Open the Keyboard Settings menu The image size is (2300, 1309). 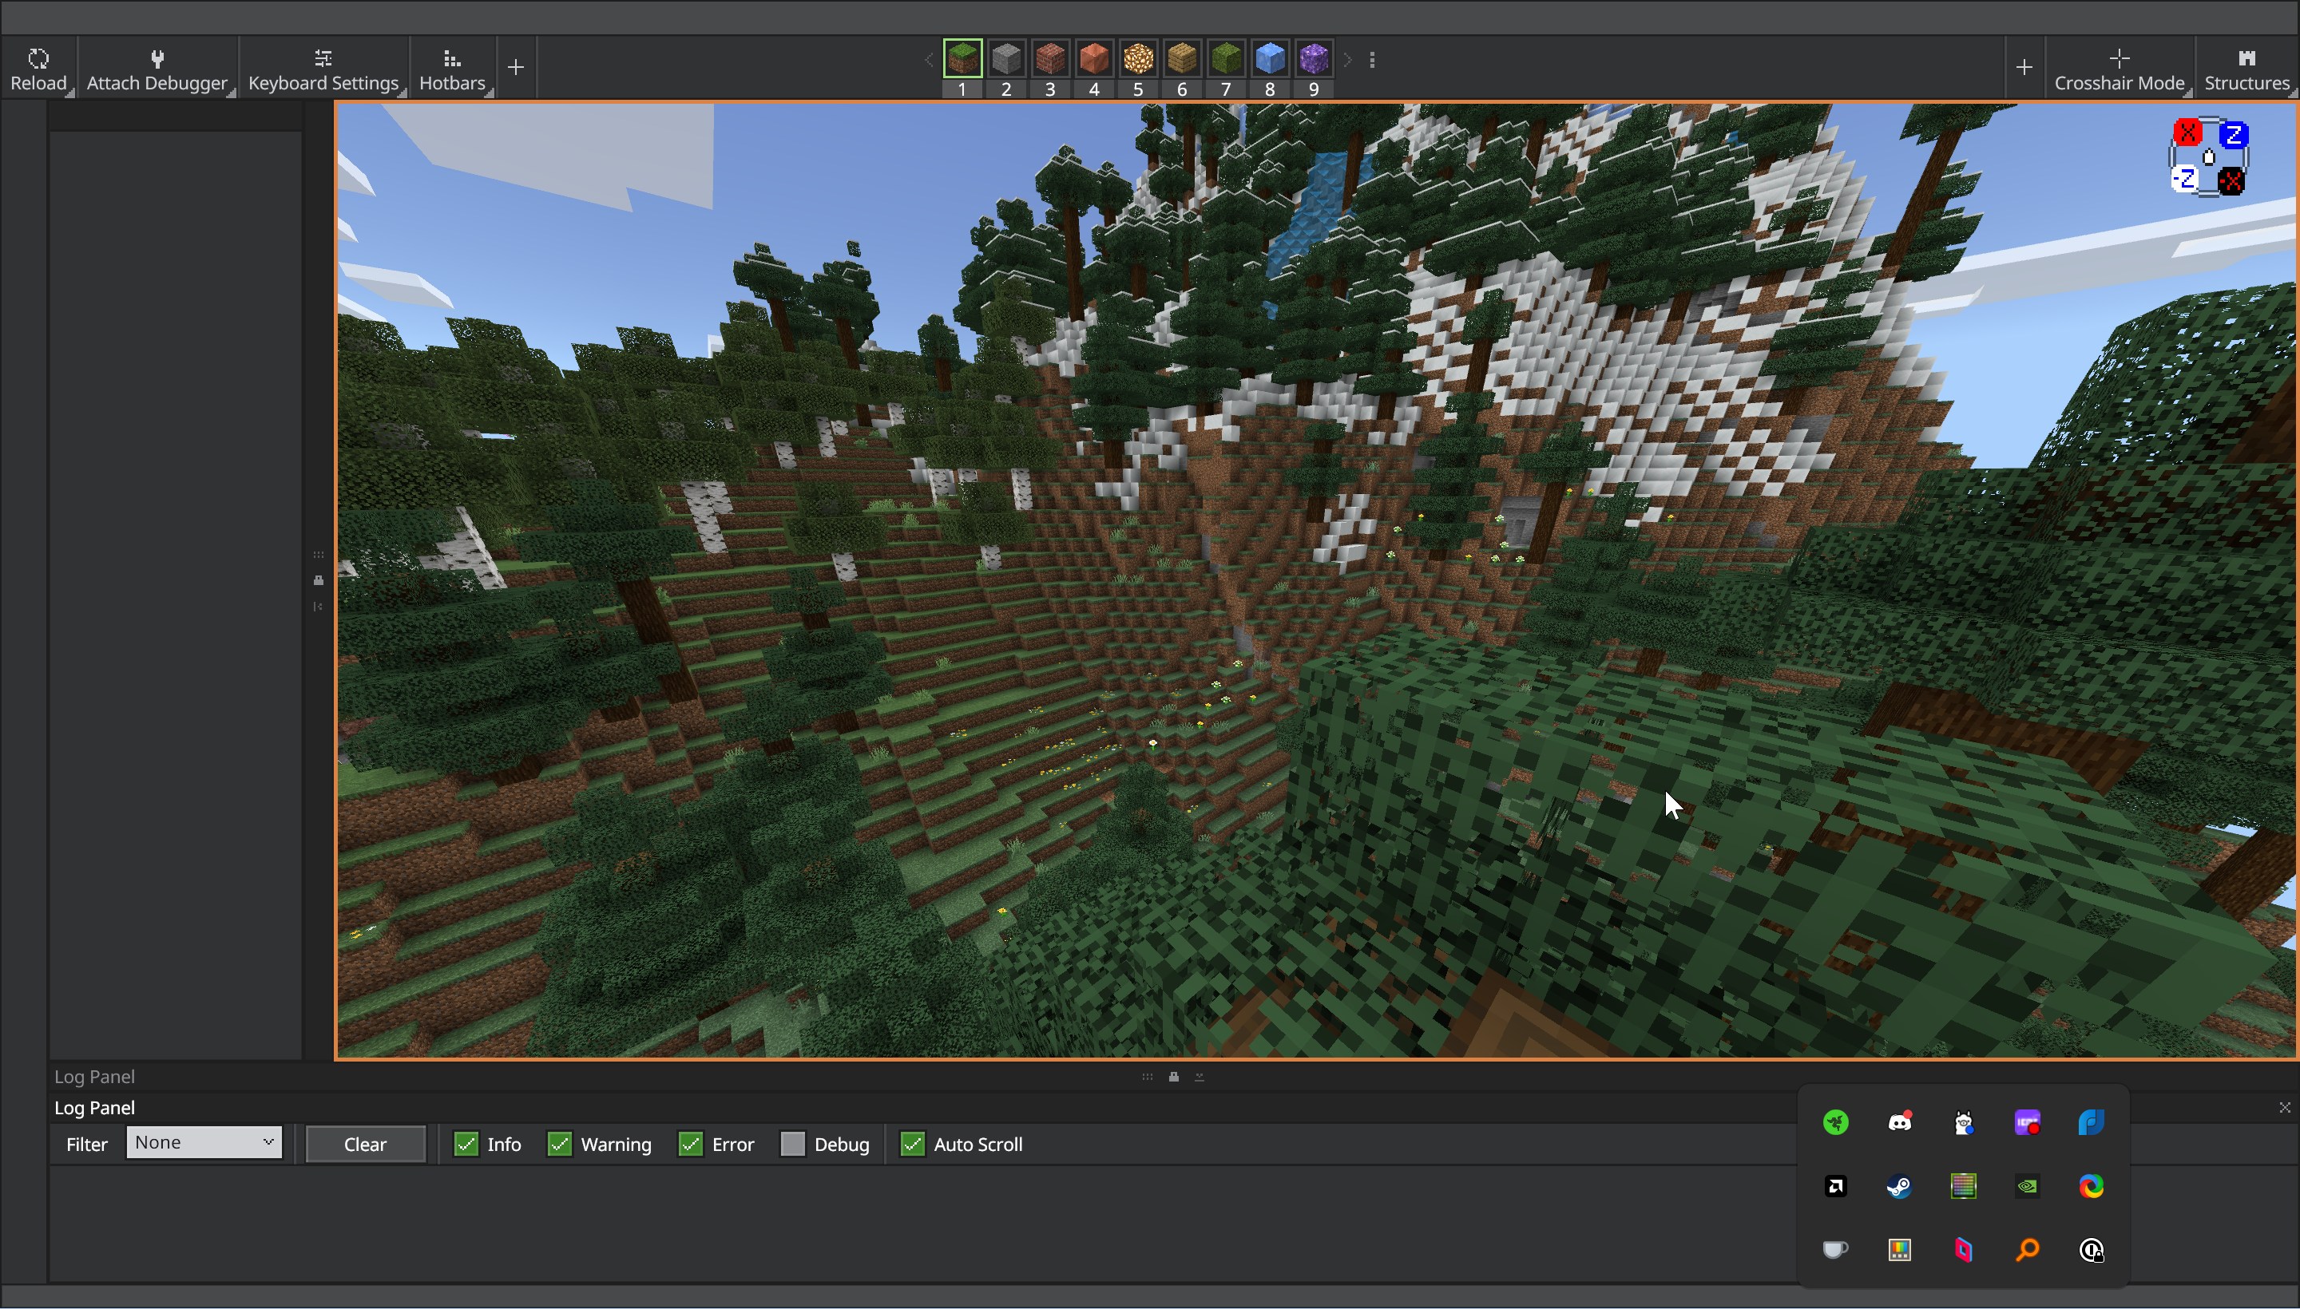pyautogui.click(x=323, y=69)
